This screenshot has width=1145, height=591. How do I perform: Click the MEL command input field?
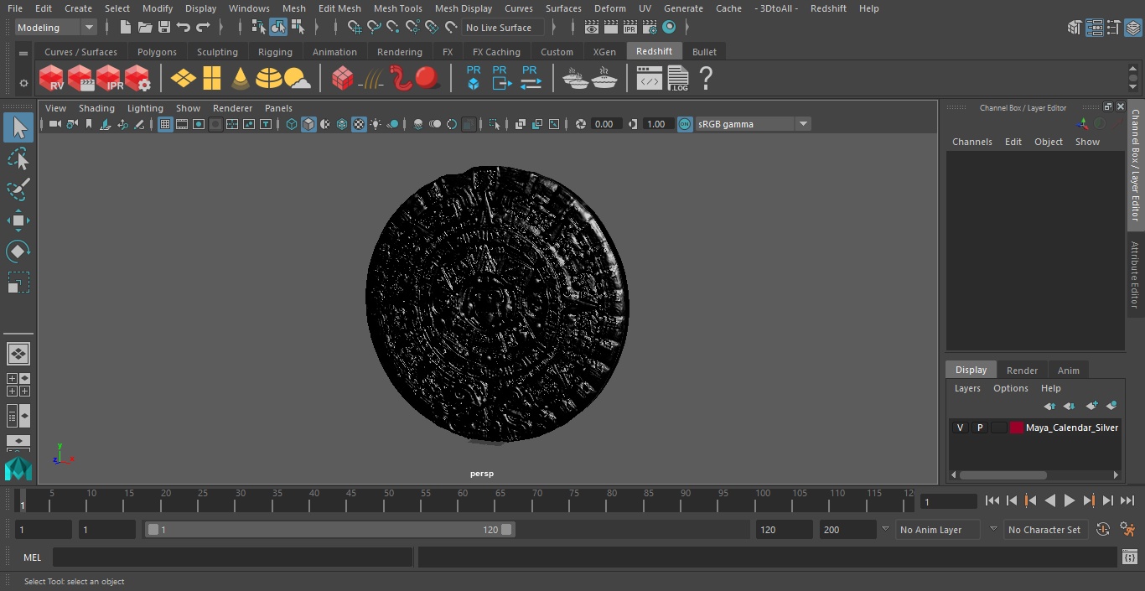coord(232,557)
